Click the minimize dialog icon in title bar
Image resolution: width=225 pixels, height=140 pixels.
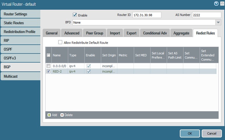coord(222,4)
